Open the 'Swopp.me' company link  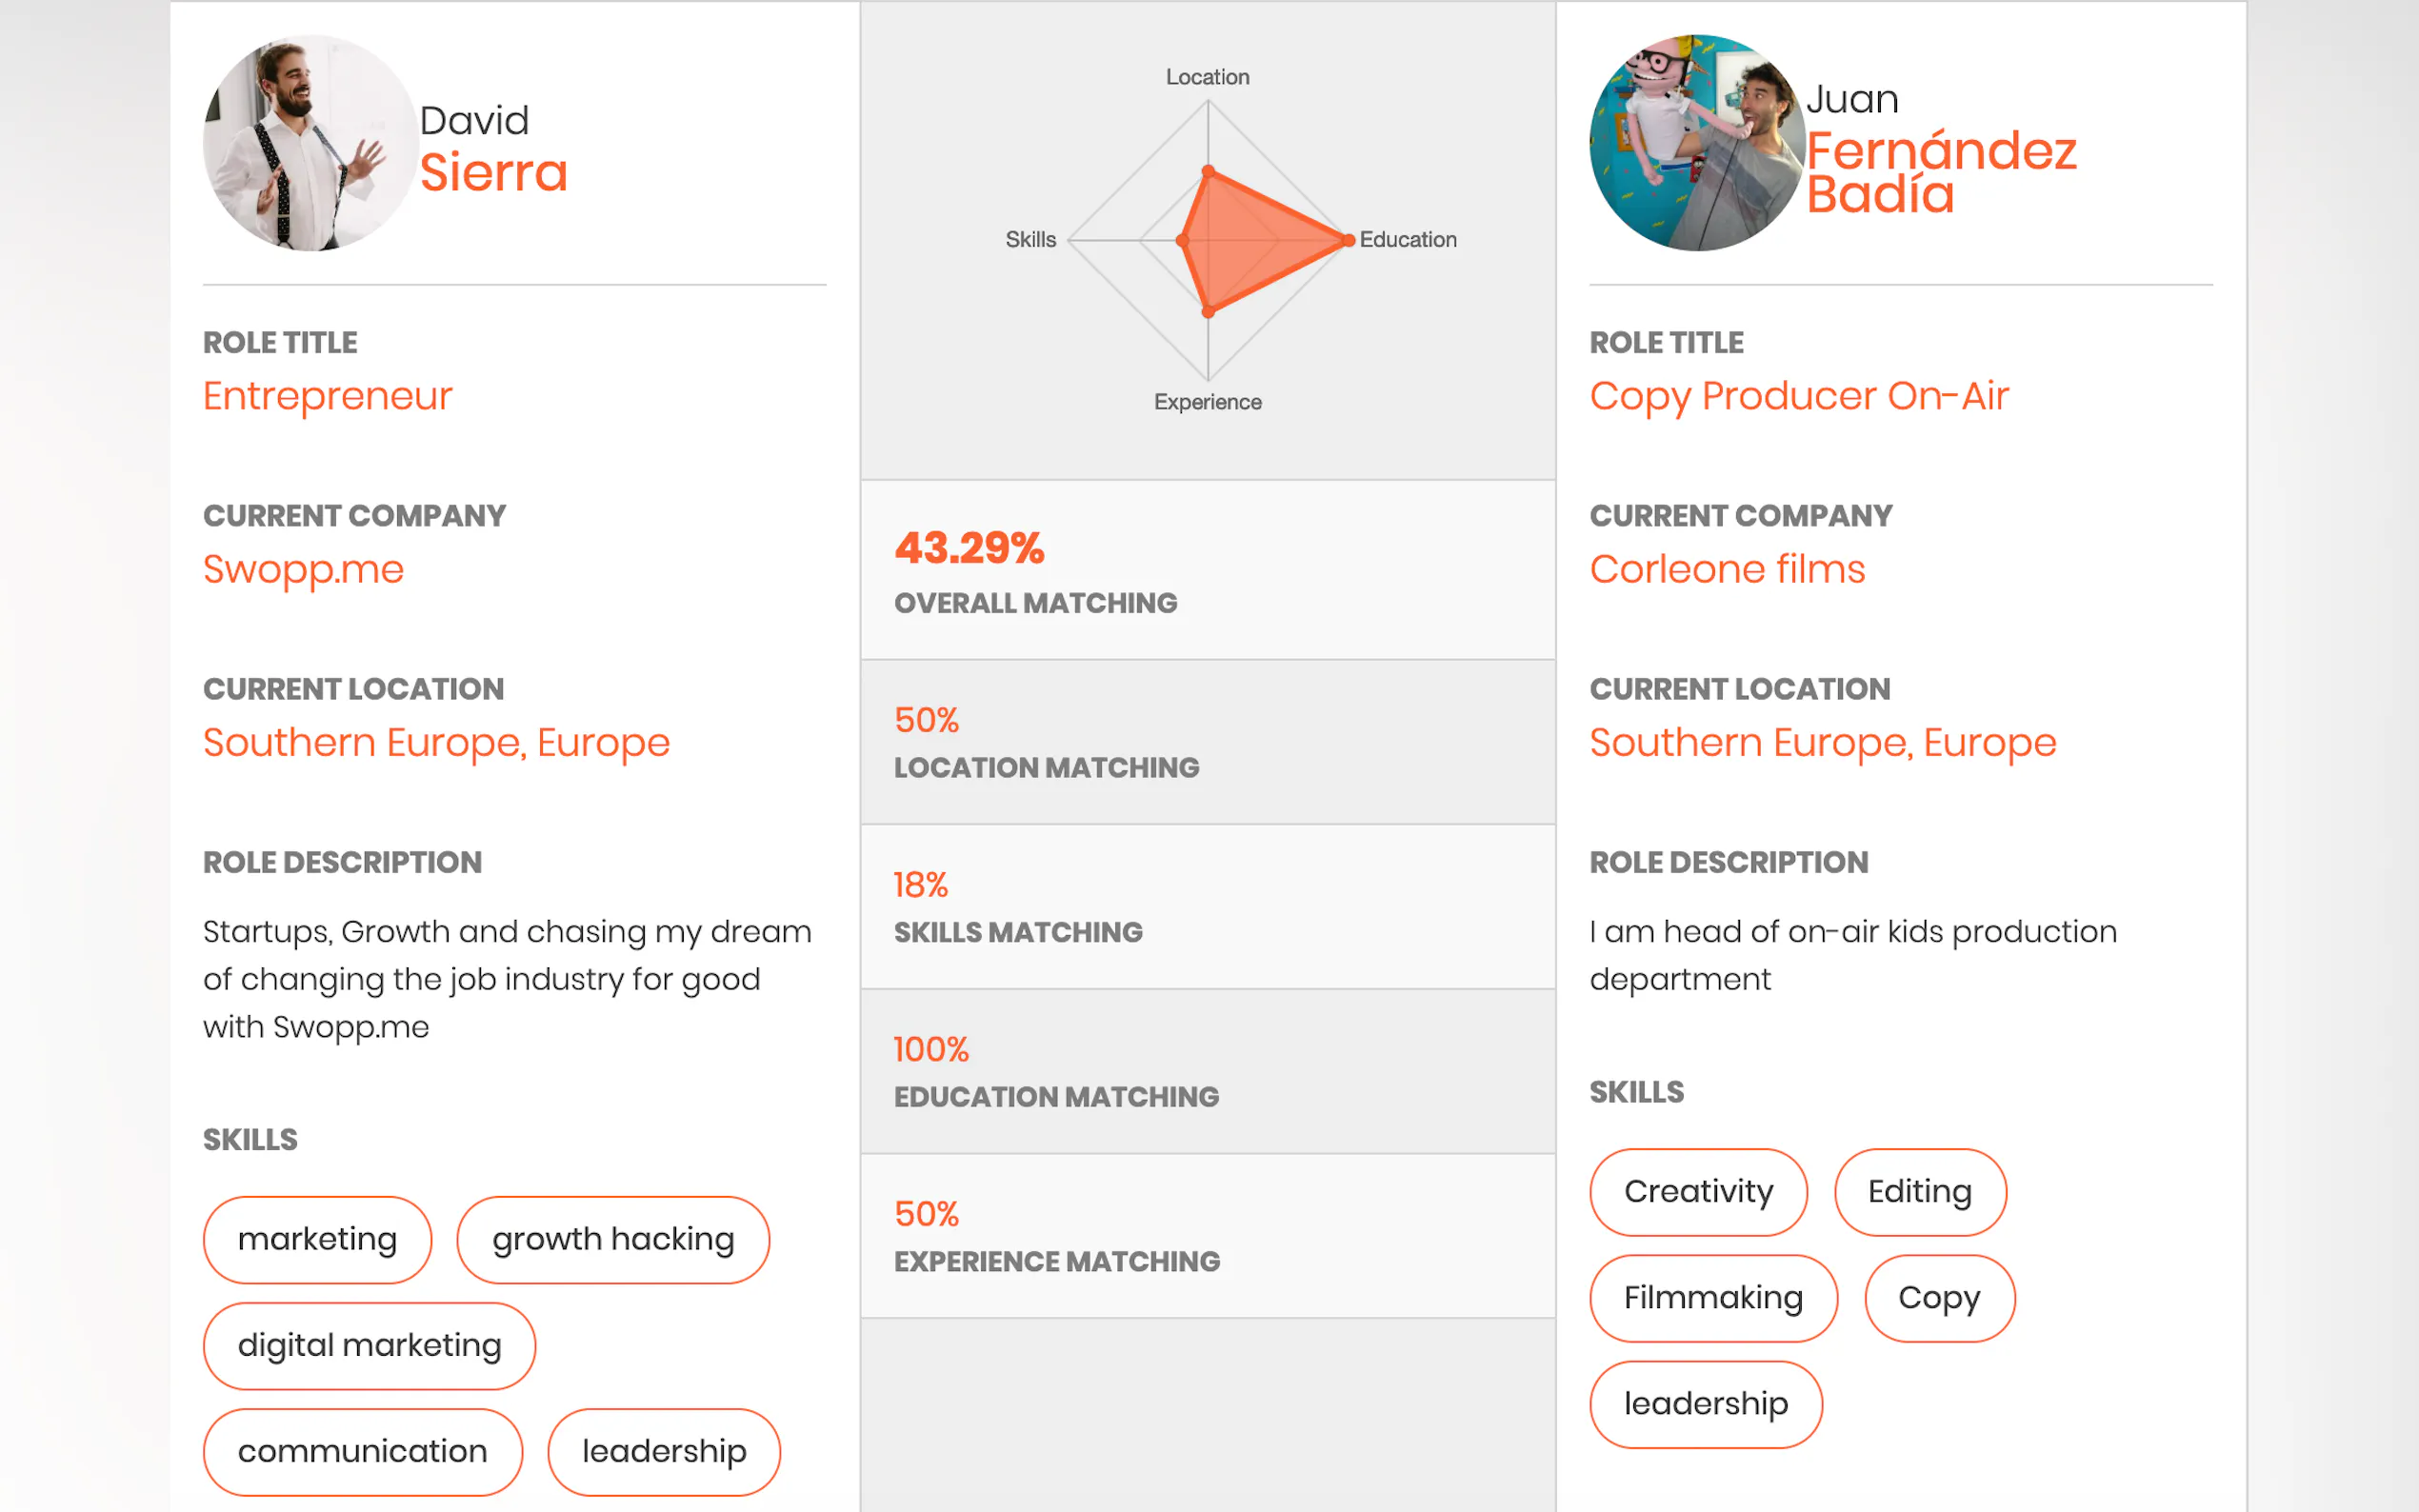tap(303, 569)
